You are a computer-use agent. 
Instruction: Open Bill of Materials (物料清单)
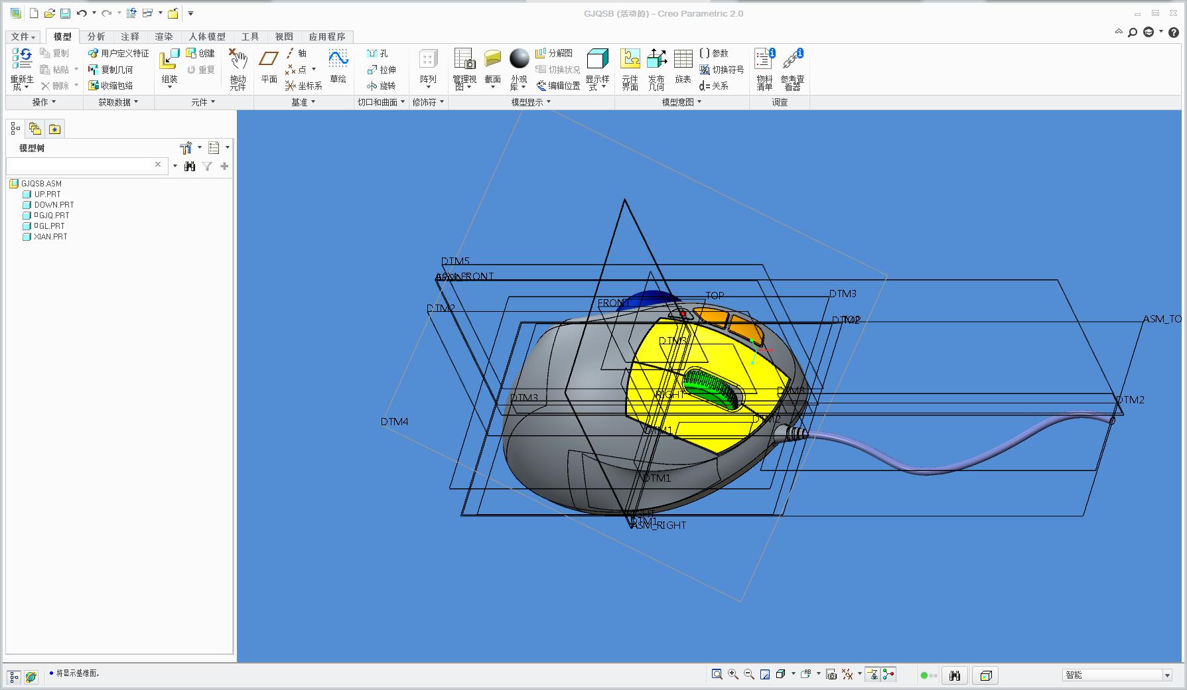coord(764,69)
